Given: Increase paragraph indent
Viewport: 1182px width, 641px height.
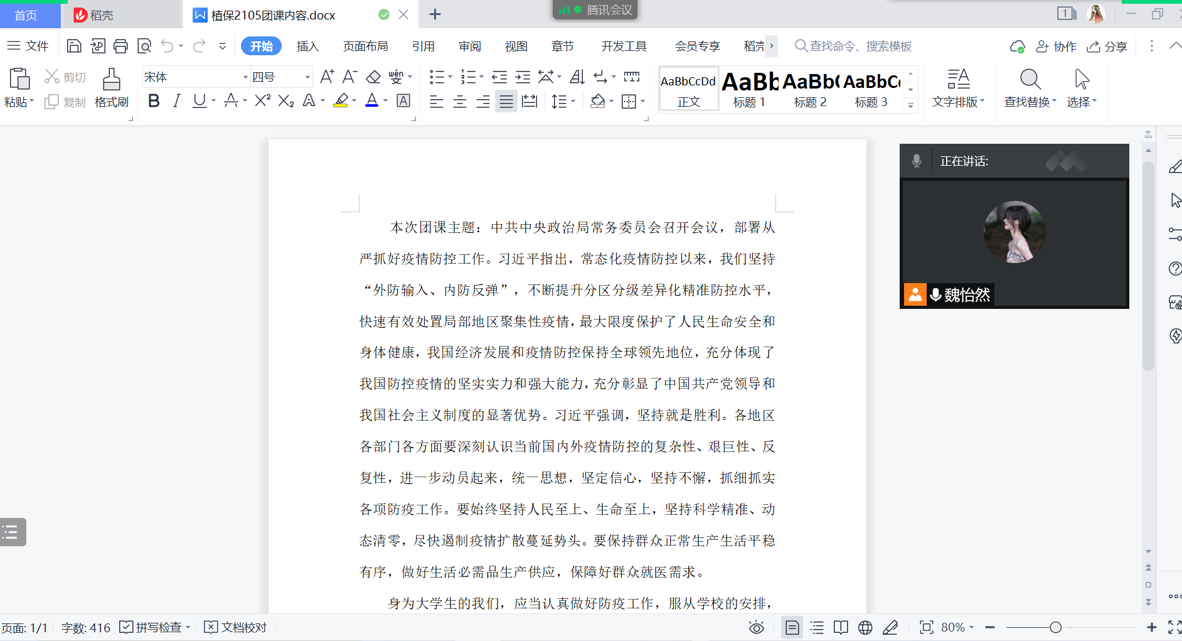Looking at the screenshot, I should click(523, 77).
